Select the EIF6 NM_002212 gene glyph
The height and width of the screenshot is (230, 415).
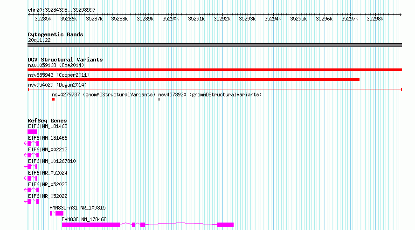[x=32, y=155]
